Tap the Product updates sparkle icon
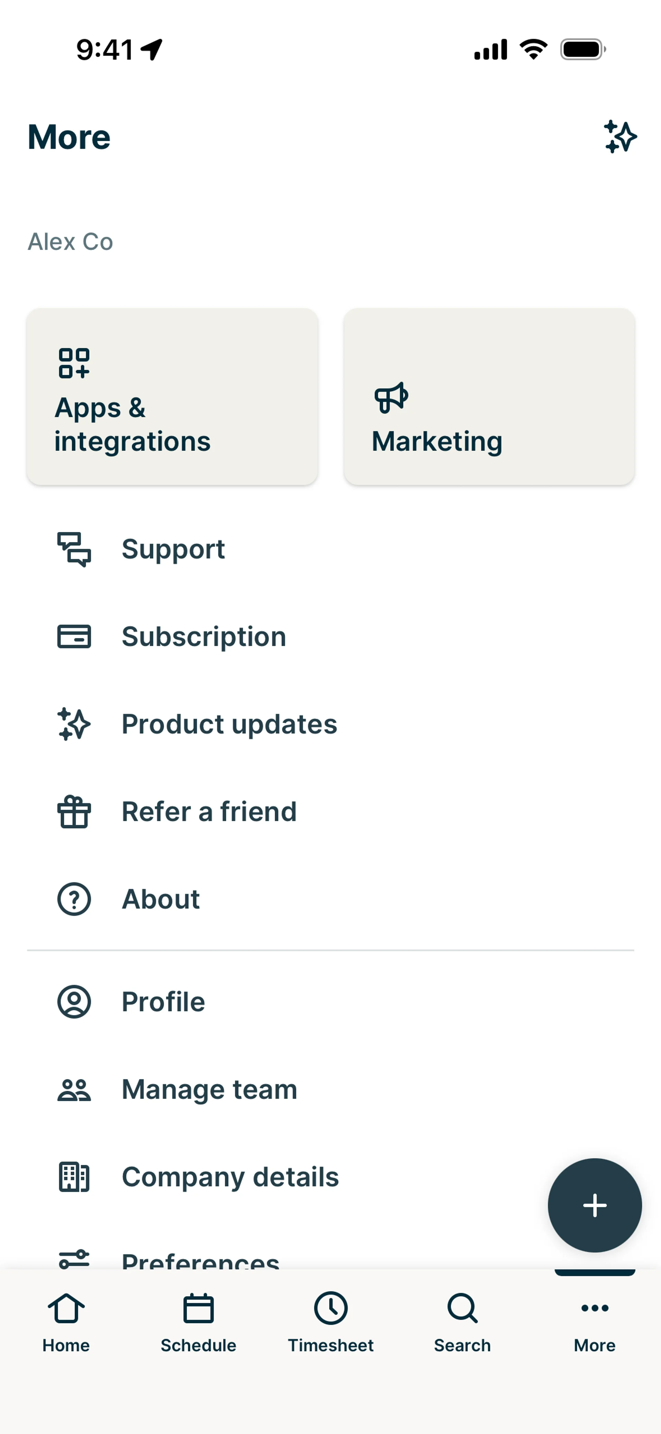The height and width of the screenshot is (1434, 661). click(74, 724)
